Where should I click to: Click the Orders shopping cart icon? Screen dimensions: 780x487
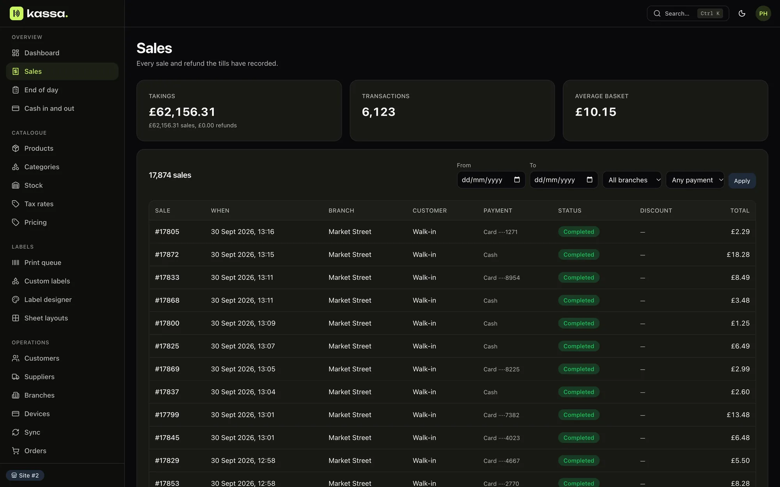click(x=16, y=451)
